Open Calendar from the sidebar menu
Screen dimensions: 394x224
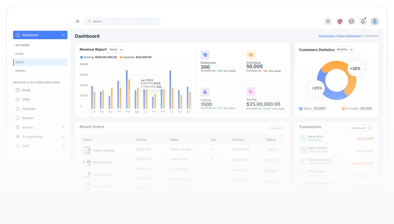click(29, 109)
